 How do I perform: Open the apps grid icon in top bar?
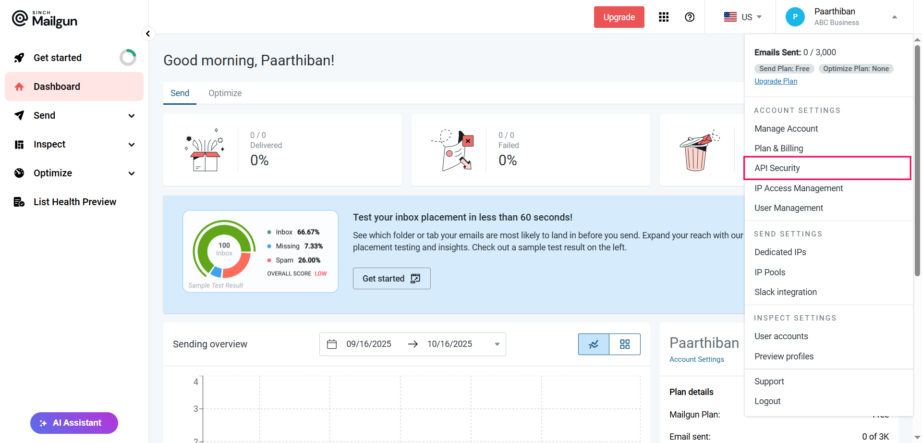click(664, 17)
